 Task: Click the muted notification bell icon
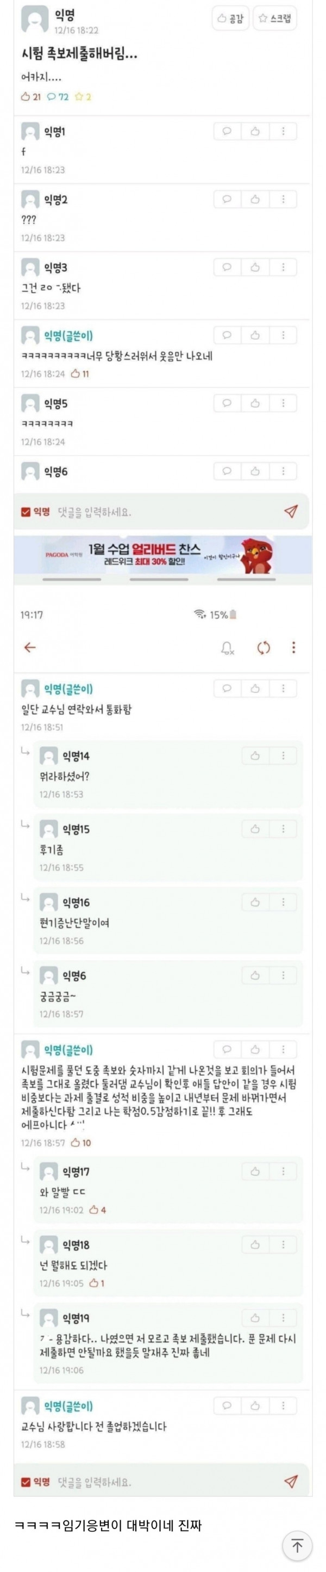click(x=227, y=648)
